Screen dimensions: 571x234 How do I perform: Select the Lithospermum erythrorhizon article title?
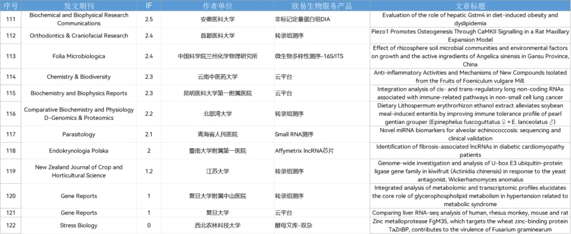470,114
